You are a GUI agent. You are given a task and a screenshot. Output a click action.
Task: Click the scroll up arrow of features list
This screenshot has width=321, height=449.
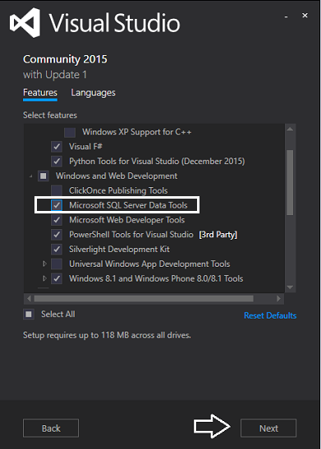click(290, 129)
